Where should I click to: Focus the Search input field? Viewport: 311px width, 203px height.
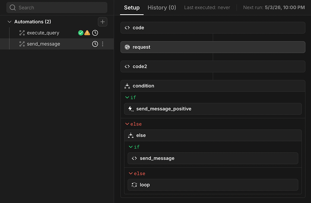click(x=57, y=8)
